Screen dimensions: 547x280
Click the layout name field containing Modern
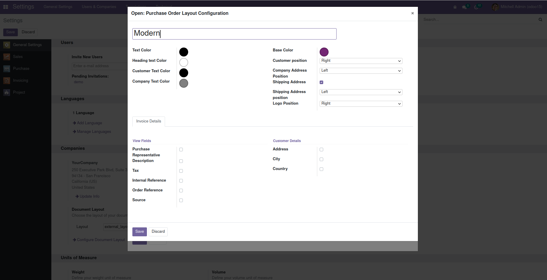coord(234,34)
